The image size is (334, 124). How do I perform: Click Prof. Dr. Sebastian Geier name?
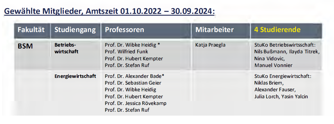pos(133,83)
